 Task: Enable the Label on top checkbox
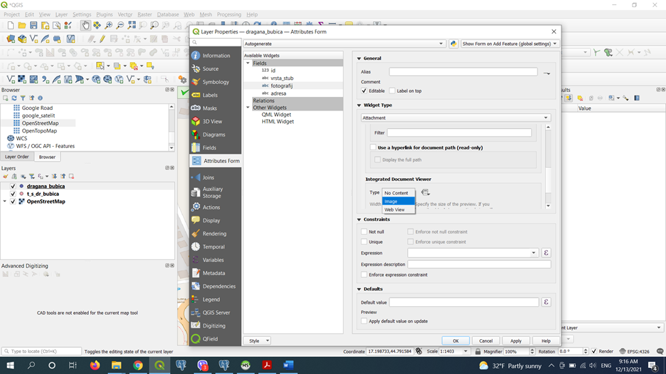tap(392, 91)
